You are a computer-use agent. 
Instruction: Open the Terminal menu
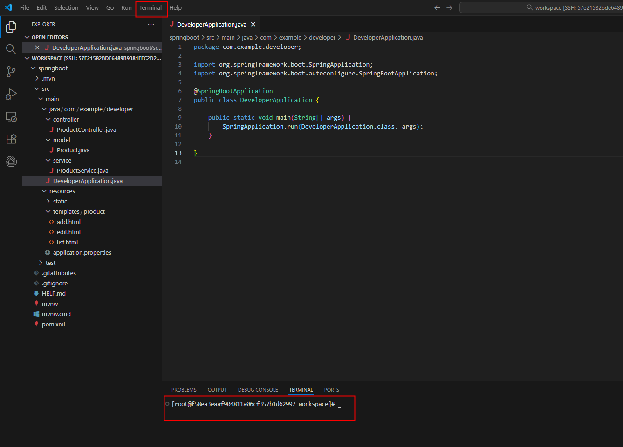tap(151, 8)
